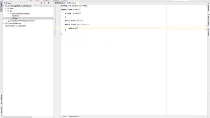
Task: Click the inspection status indicator atop editor scrollbar
Action: 206,6
